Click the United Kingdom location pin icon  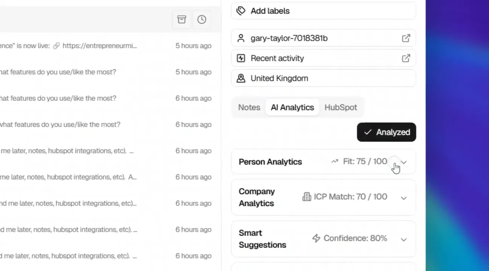coord(241,78)
